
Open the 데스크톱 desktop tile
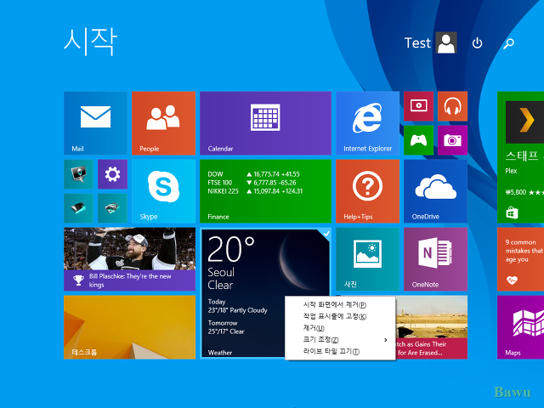[129, 326]
